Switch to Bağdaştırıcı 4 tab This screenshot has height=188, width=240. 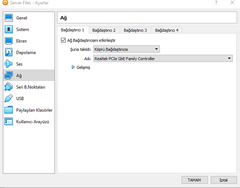pos(167,30)
